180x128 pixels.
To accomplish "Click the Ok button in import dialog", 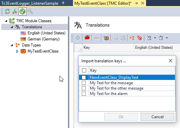I will [121, 117].
